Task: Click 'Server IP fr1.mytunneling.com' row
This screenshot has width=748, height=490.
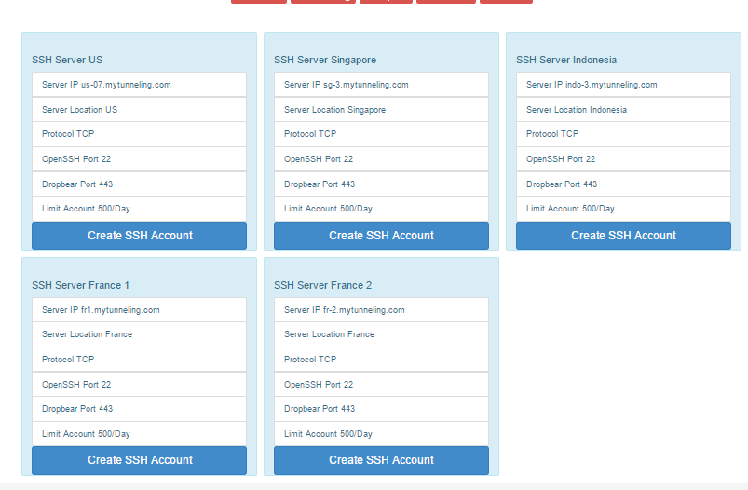Action: (x=140, y=309)
